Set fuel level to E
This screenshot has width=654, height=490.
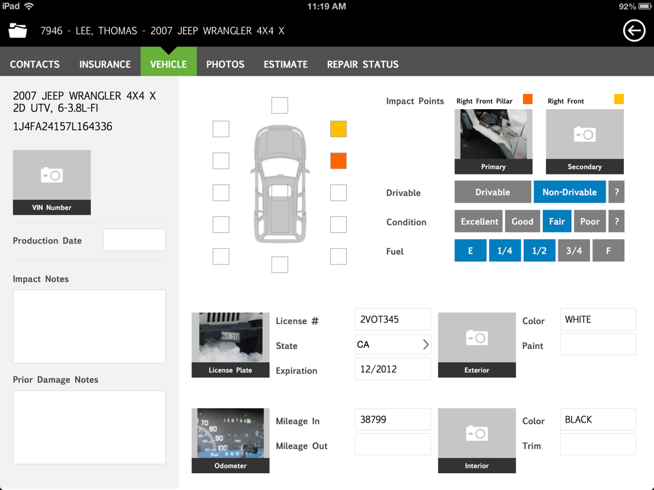point(470,250)
